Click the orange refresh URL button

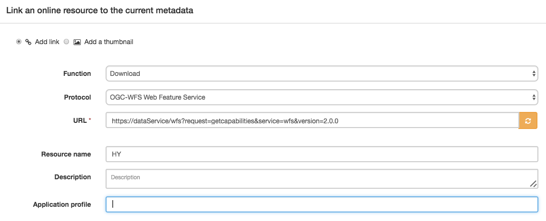coord(528,120)
